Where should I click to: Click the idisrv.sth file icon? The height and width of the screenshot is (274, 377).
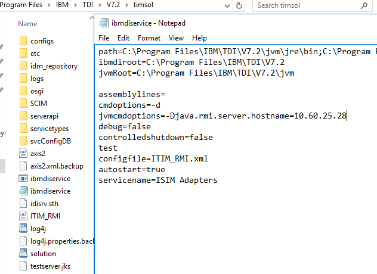tap(23, 203)
